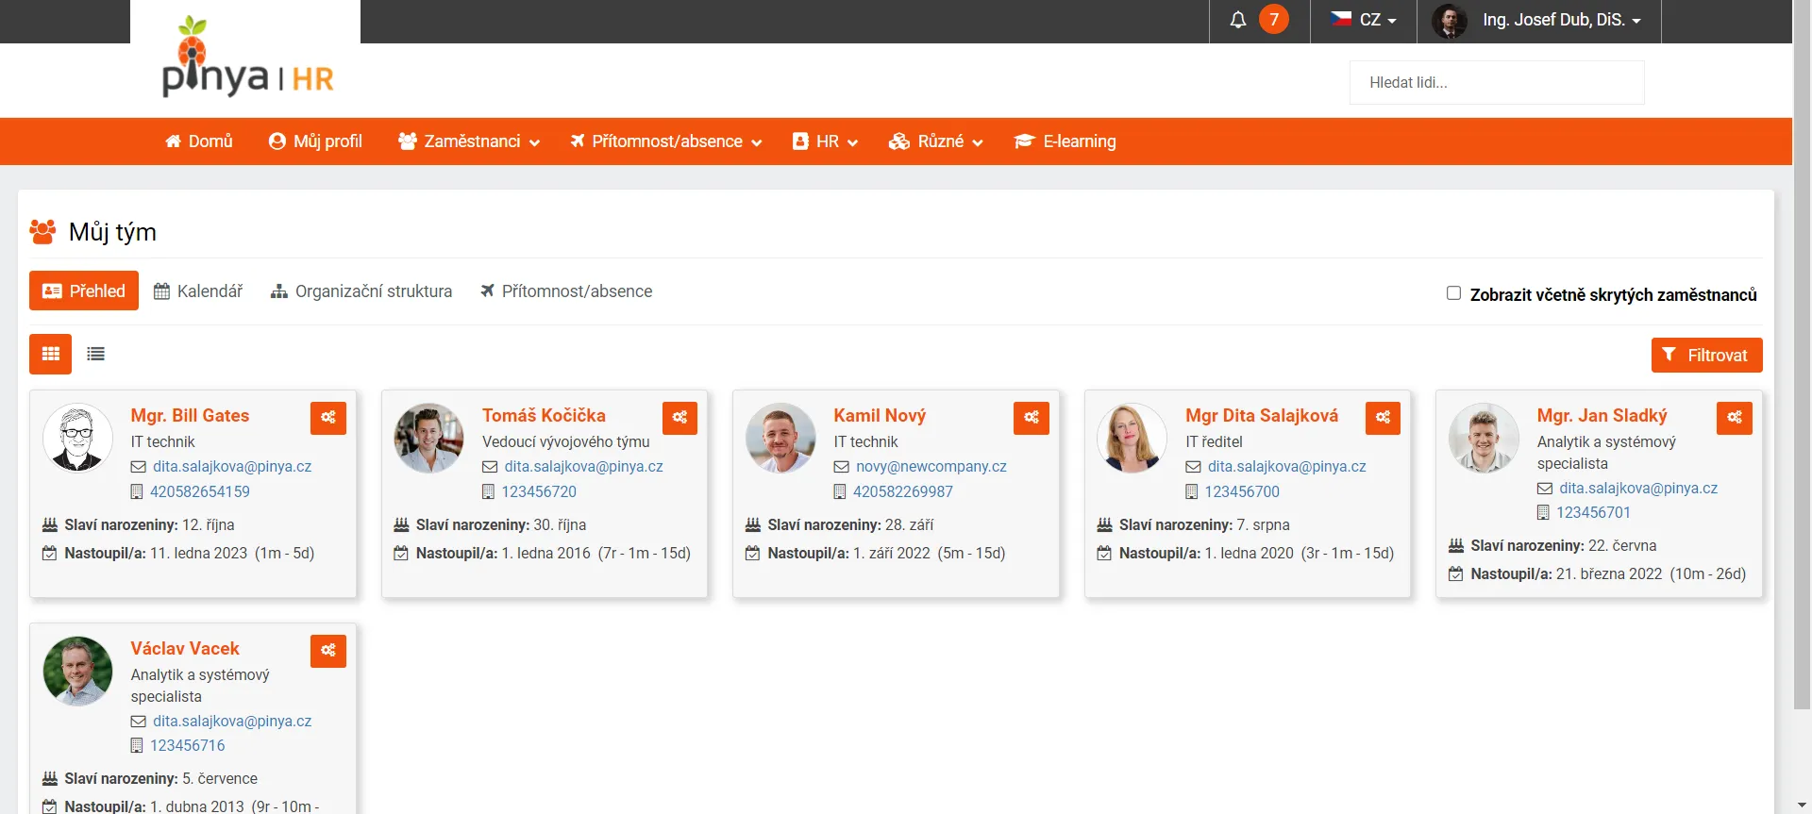Select the grid view icon
The height and width of the screenshot is (814, 1812).
pos(50,355)
